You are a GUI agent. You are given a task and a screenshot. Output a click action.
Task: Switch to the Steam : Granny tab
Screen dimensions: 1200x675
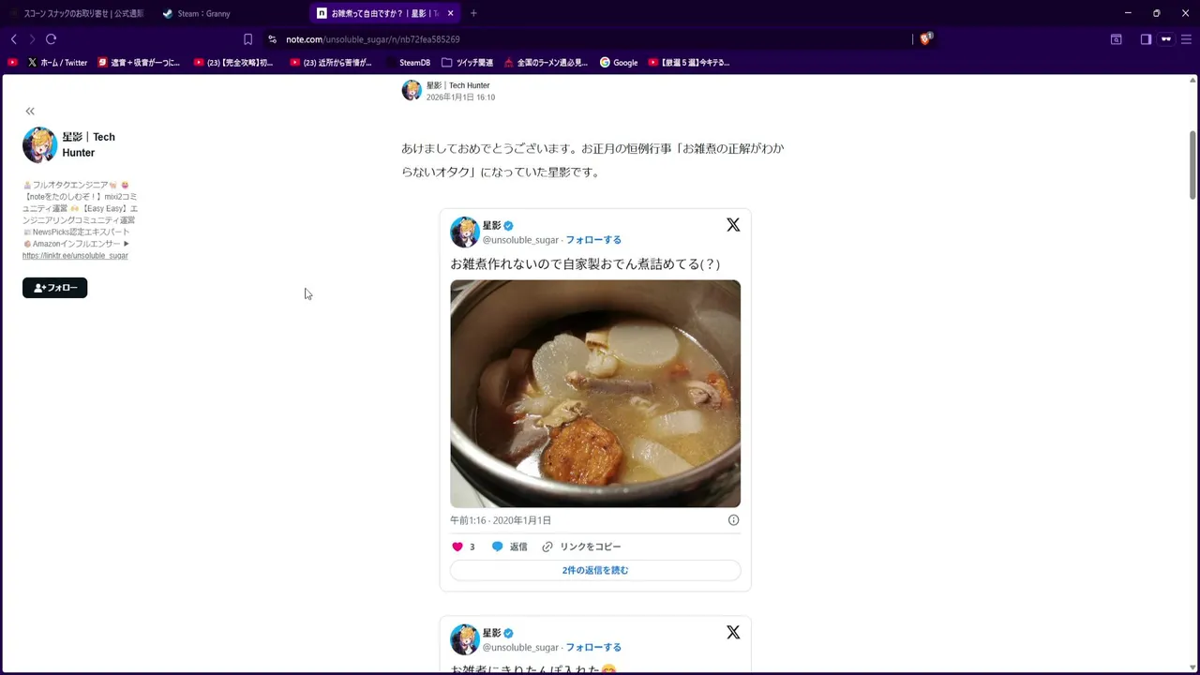click(230, 13)
